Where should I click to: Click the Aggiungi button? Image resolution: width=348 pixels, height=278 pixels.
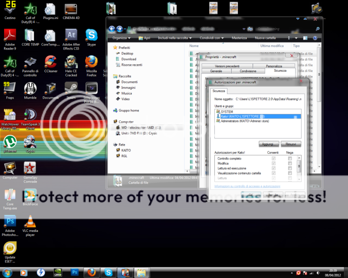click(x=268, y=144)
